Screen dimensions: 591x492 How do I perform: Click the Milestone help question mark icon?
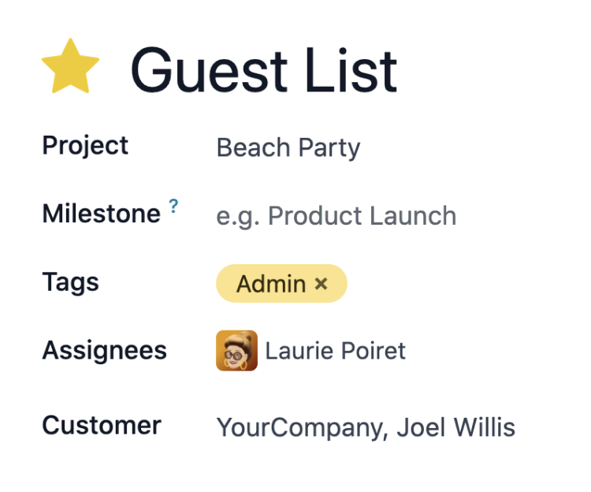click(x=174, y=208)
